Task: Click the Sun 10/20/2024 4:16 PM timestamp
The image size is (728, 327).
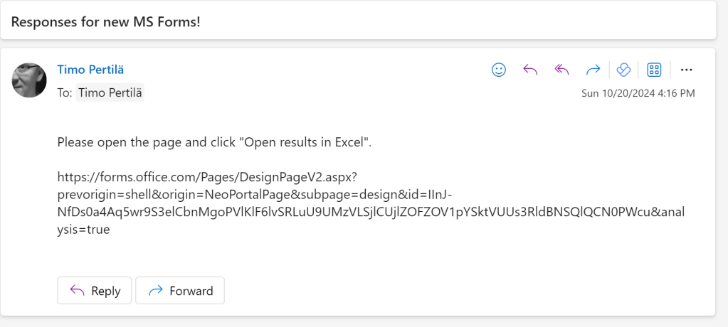Action: (x=638, y=93)
